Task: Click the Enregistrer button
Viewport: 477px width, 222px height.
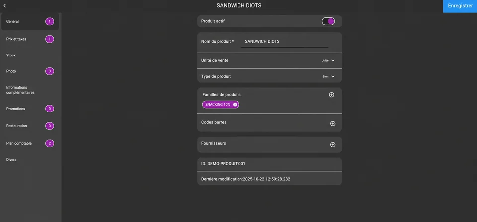Action: click(x=460, y=6)
